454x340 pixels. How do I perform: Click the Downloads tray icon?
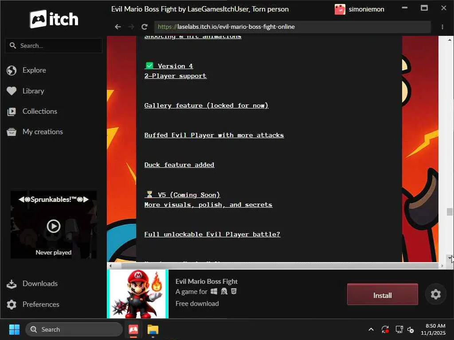[12, 284]
